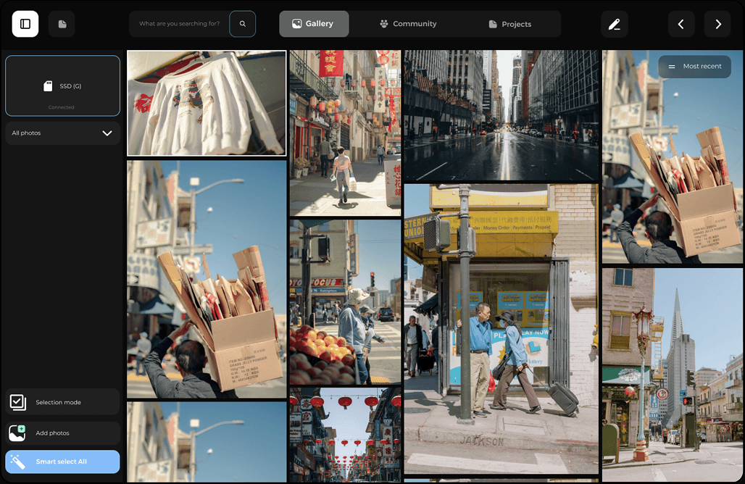Open the rainy city street photo
745x484 pixels.
point(501,114)
